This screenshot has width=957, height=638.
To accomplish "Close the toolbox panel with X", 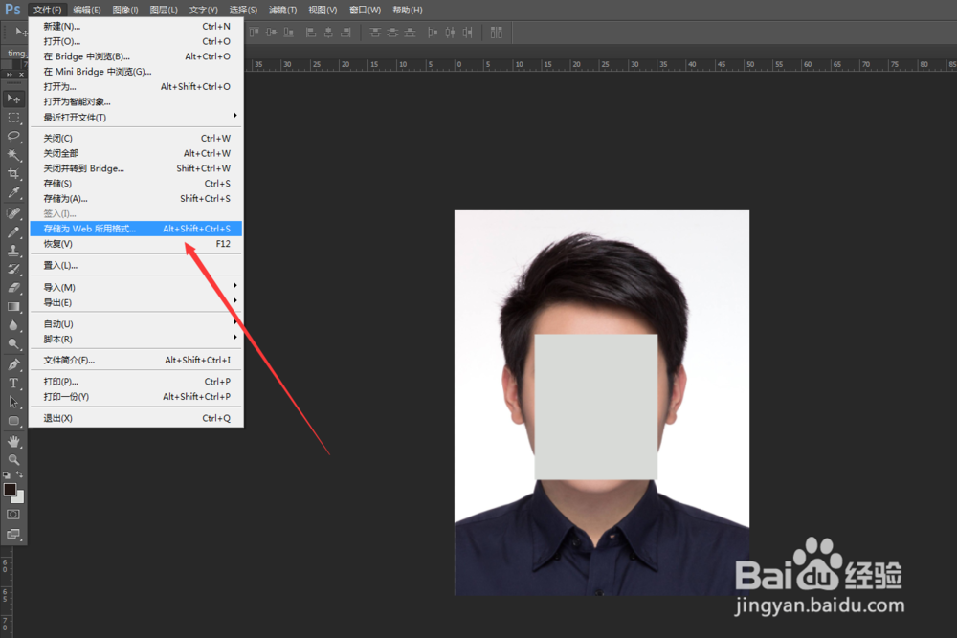I will click(x=21, y=75).
